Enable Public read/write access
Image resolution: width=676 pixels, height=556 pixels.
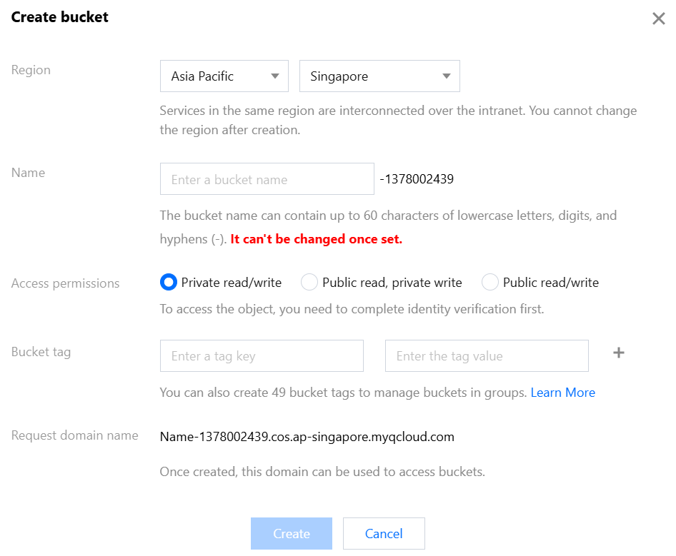point(490,283)
